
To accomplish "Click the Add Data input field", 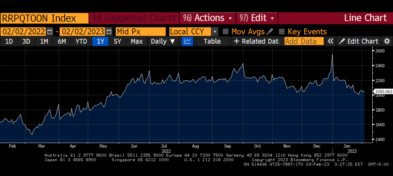I will click(304, 41).
